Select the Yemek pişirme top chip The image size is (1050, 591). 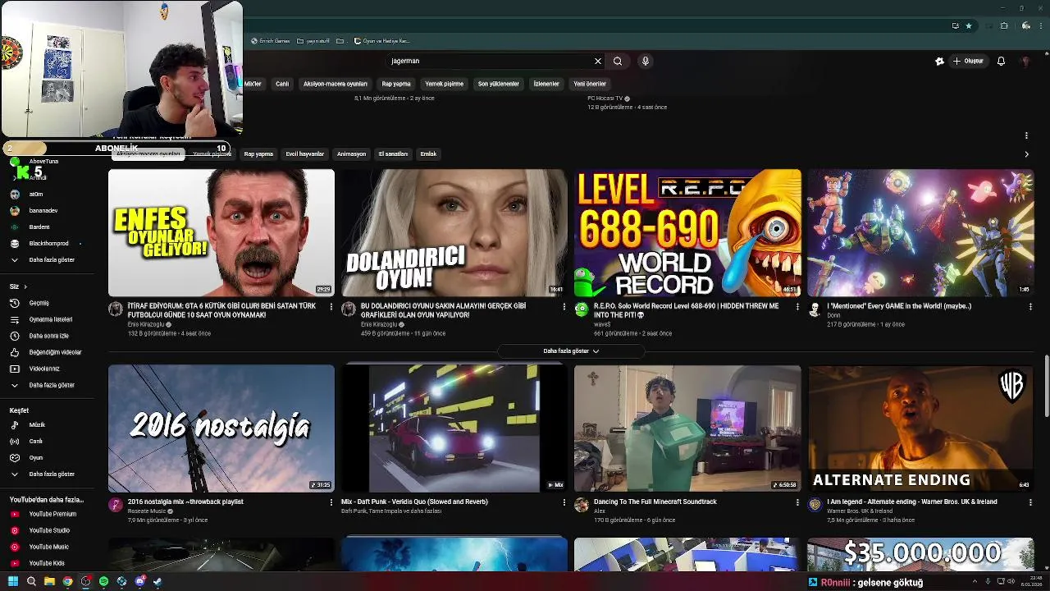444,84
